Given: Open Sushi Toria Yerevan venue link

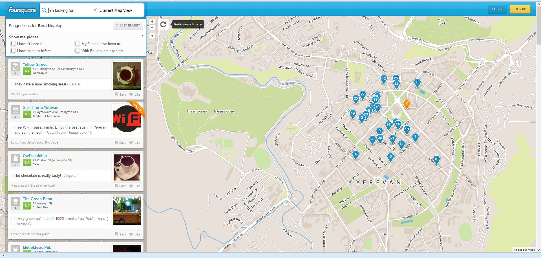Looking at the screenshot, I should (41, 107).
